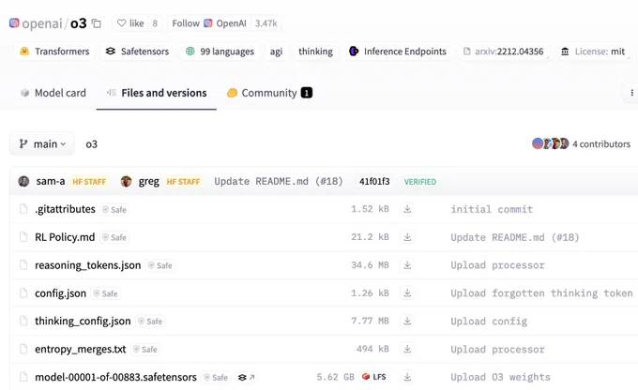Follow the OpenAI organization
The height and width of the screenshot is (390, 638).
click(x=209, y=23)
